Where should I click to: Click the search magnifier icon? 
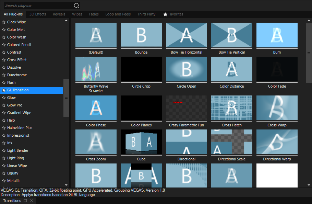pyautogui.click(x=76, y=5)
